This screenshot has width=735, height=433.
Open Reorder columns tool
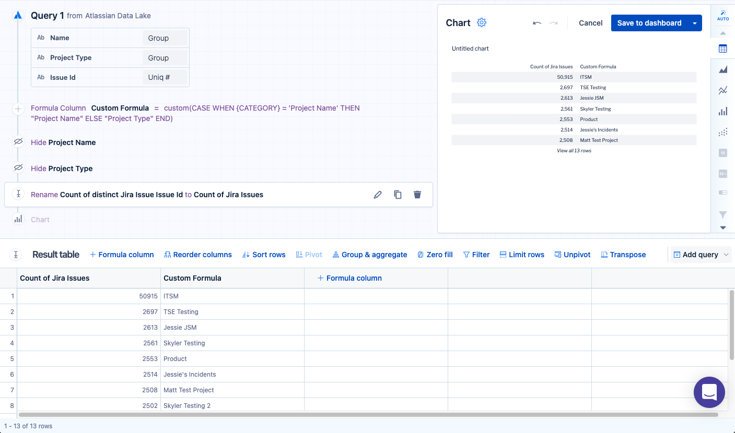[x=198, y=255]
